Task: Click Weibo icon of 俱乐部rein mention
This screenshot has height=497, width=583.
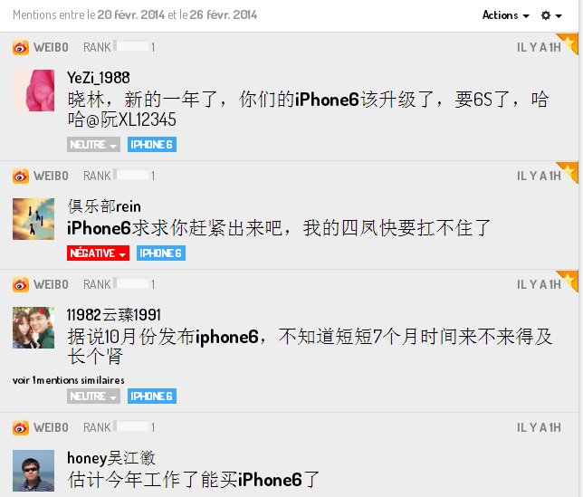Action: (x=21, y=176)
